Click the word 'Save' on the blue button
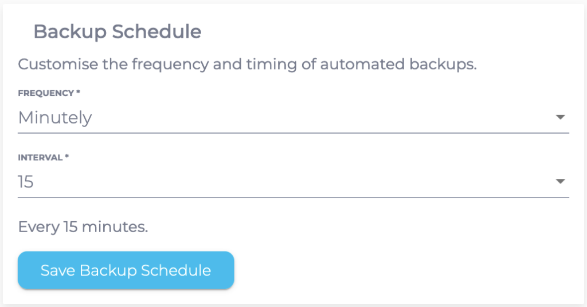The height and width of the screenshot is (307, 587). coord(58,270)
